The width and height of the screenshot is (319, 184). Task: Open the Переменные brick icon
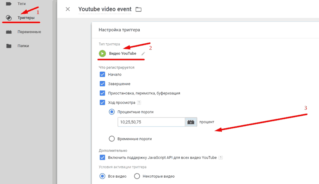[9, 32]
